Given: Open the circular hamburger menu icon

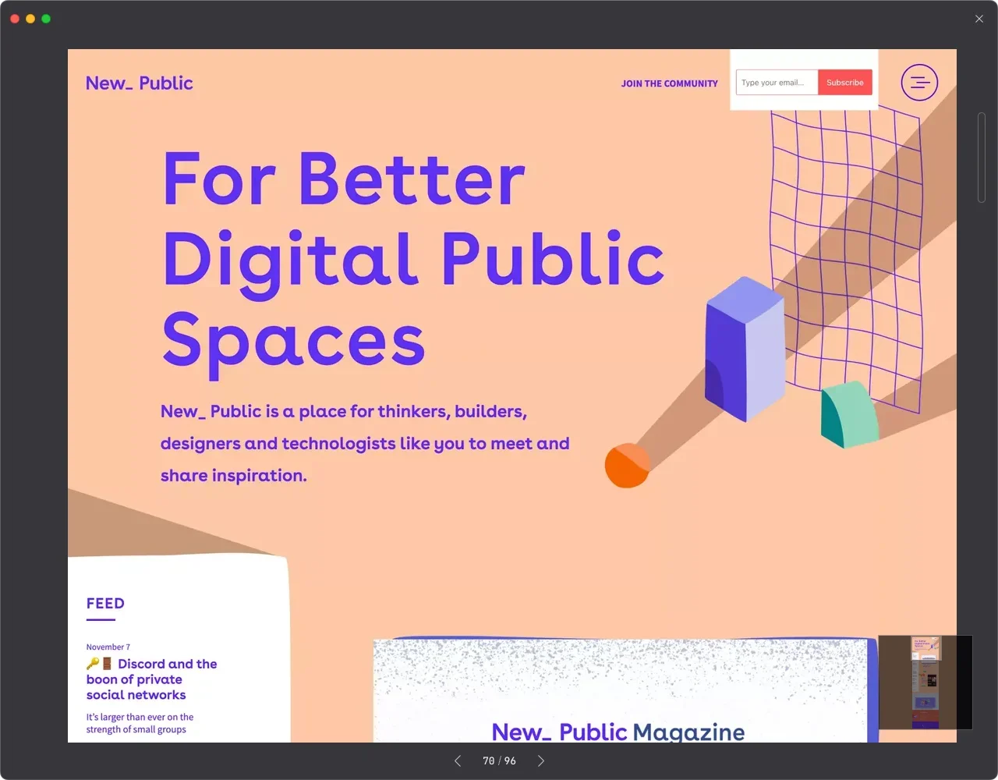Looking at the screenshot, I should 919,82.
